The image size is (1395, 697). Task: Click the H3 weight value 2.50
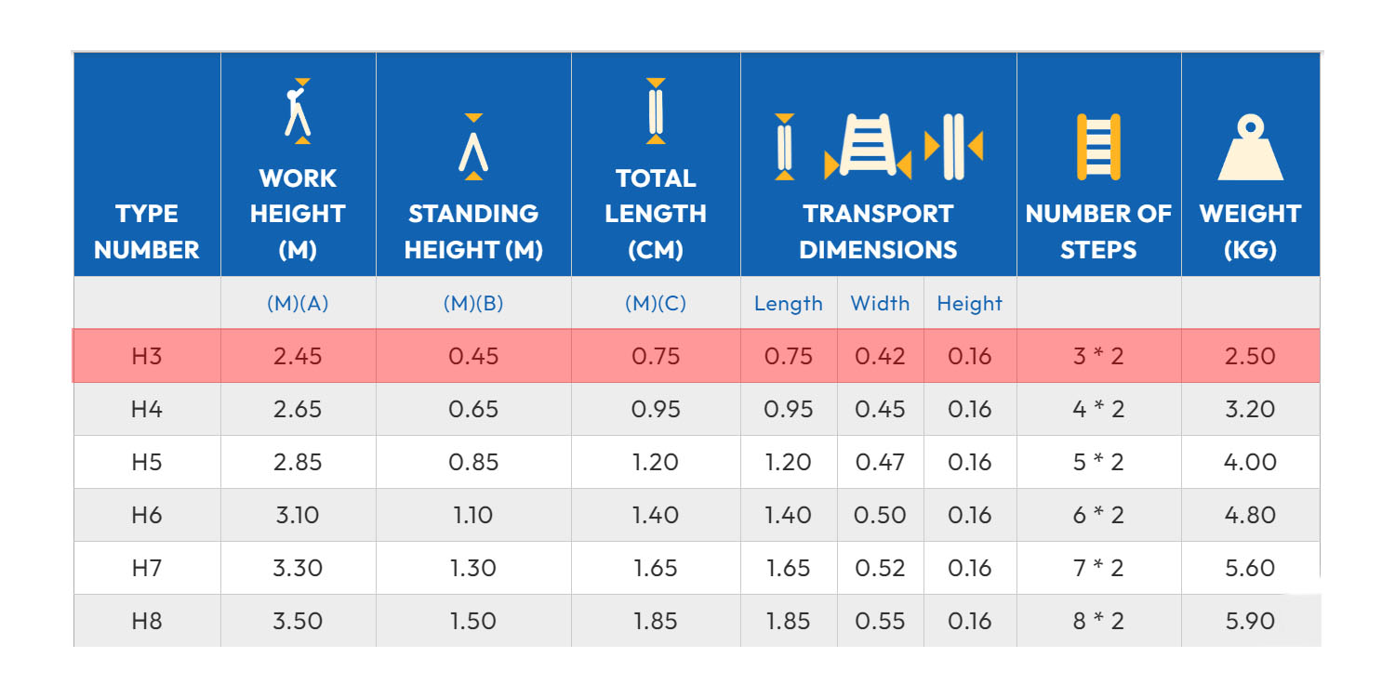pyautogui.click(x=1250, y=356)
